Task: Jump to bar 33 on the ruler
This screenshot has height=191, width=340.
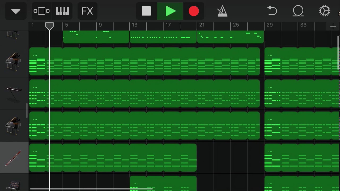Action: point(303,25)
